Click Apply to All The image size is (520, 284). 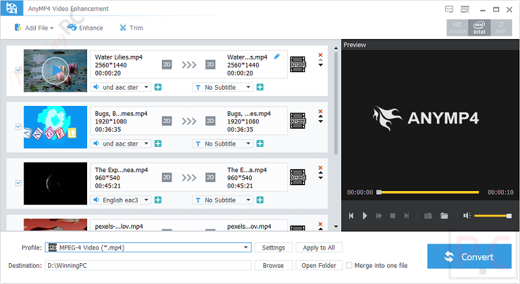pyautogui.click(x=318, y=248)
